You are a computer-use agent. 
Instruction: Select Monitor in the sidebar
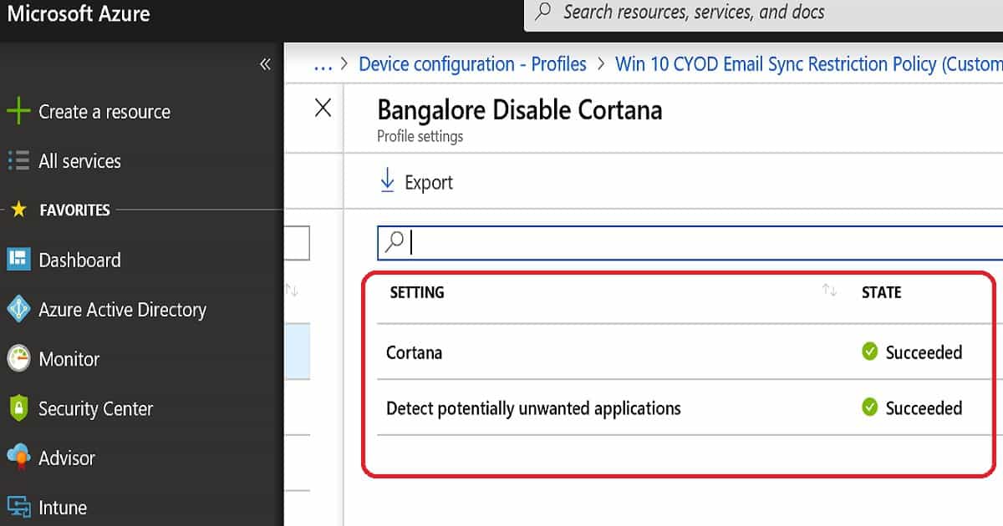69,359
